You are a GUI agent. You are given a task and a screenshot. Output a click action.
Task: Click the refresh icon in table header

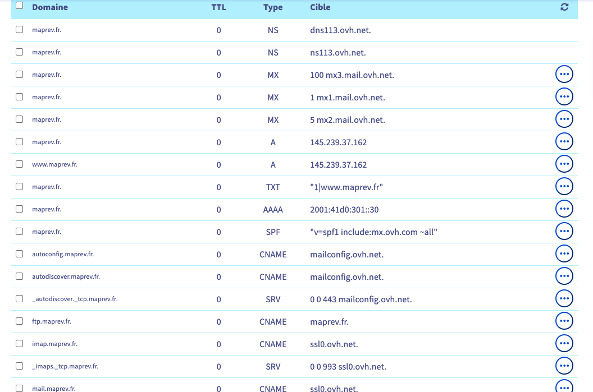click(564, 7)
